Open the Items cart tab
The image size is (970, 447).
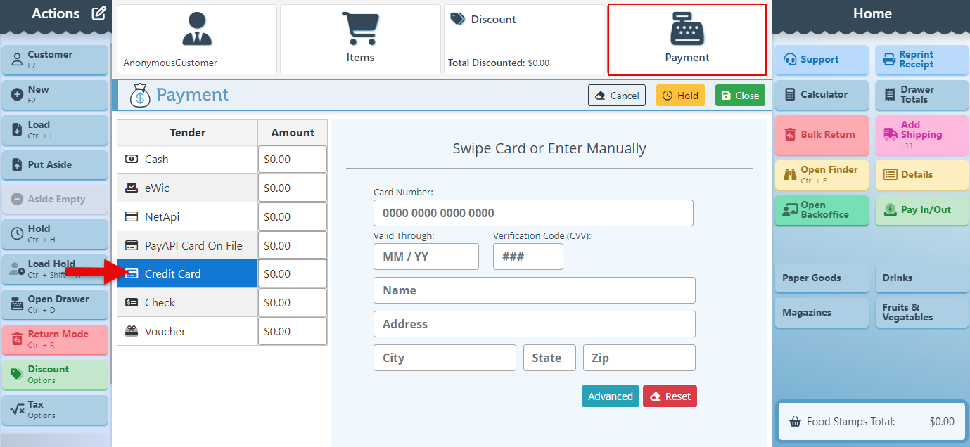tap(360, 39)
